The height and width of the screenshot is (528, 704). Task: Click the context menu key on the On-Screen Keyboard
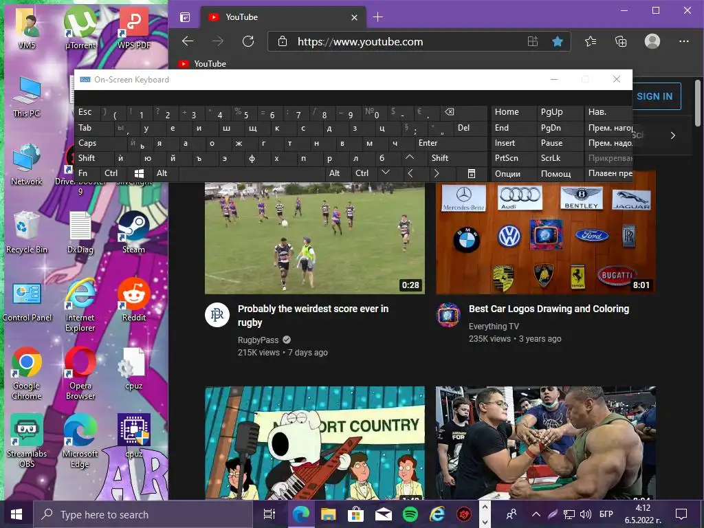(472, 174)
